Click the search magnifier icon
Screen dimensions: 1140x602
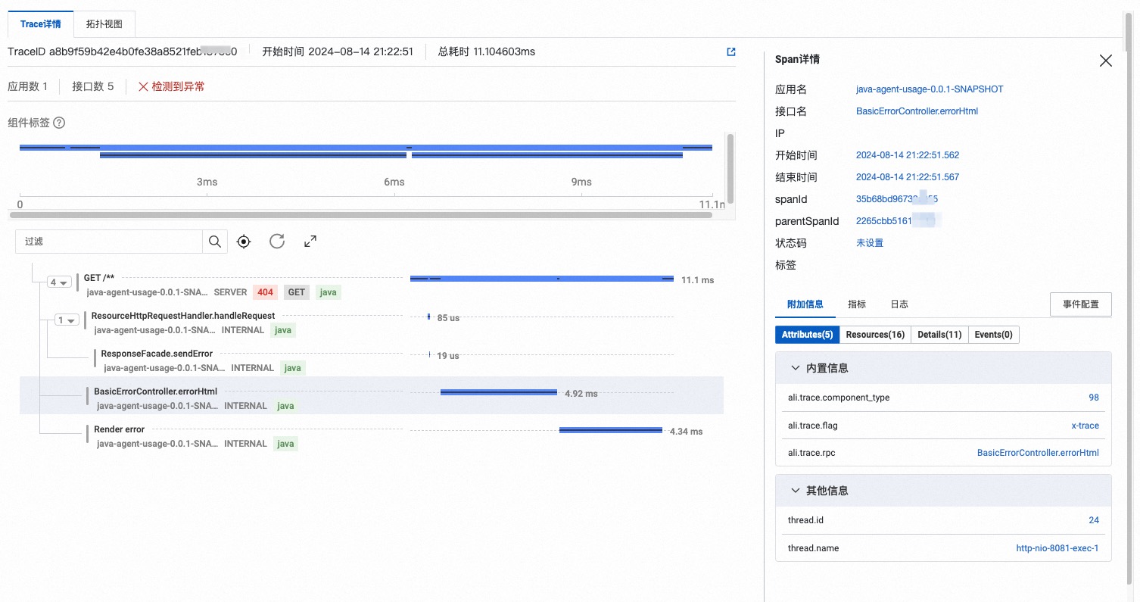click(x=215, y=242)
